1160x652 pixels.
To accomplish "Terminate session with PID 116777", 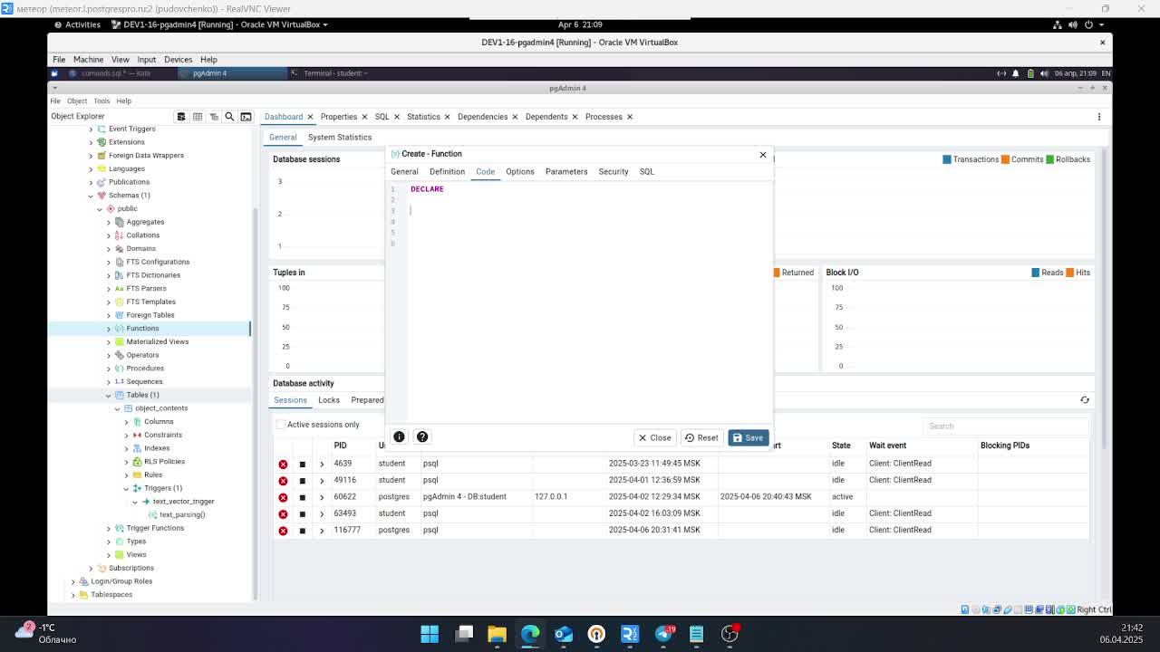I will tap(283, 531).
